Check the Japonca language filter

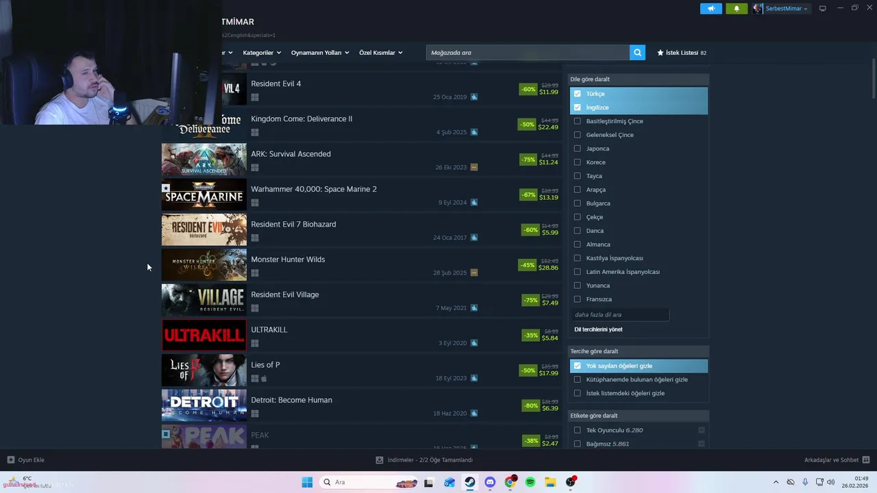point(578,149)
